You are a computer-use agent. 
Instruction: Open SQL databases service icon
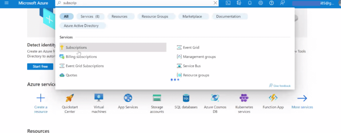pyautogui.click(x=186, y=98)
